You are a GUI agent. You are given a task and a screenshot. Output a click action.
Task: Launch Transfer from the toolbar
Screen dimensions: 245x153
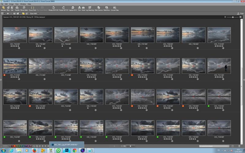pos(17,9)
